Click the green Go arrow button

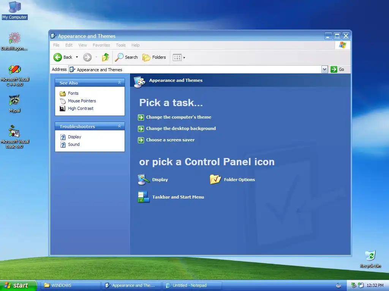[334, 69]
